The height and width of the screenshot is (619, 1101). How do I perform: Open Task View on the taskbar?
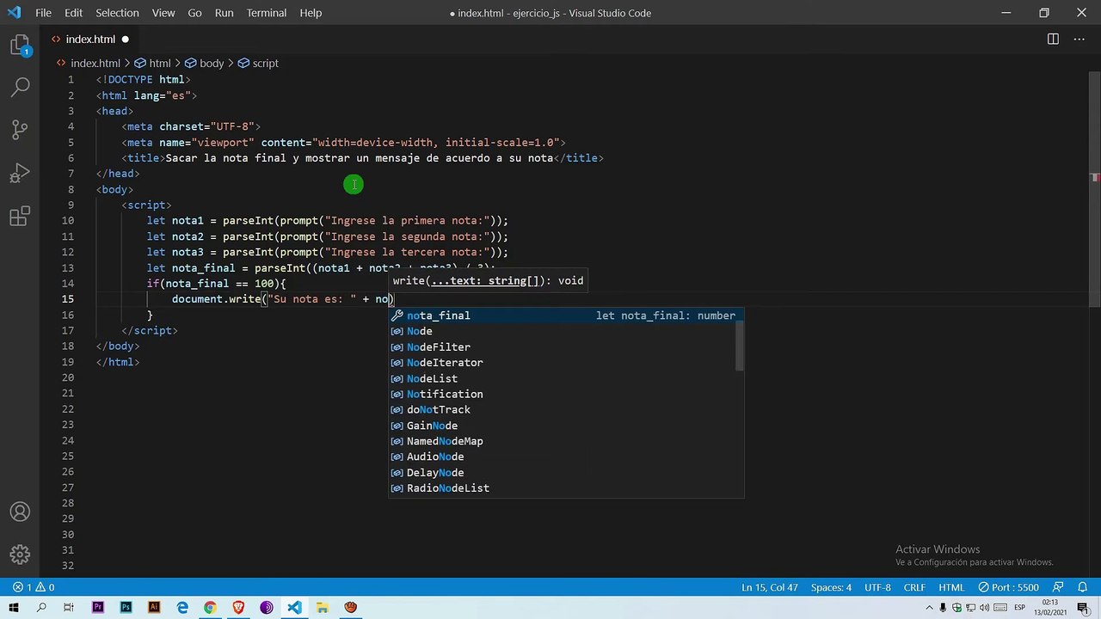tap(69, 607)
